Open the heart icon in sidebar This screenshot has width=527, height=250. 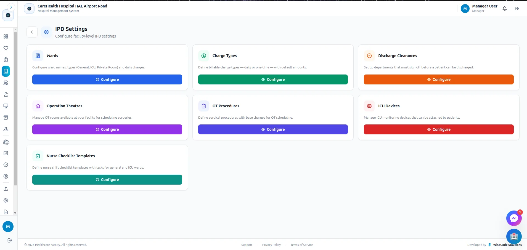click(6, 48)
